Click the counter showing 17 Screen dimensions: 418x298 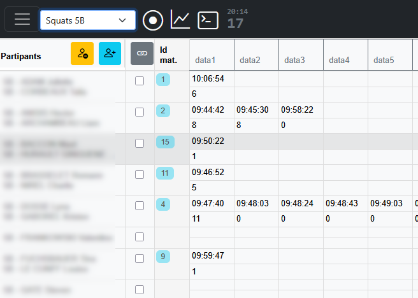tap(235, 24)
